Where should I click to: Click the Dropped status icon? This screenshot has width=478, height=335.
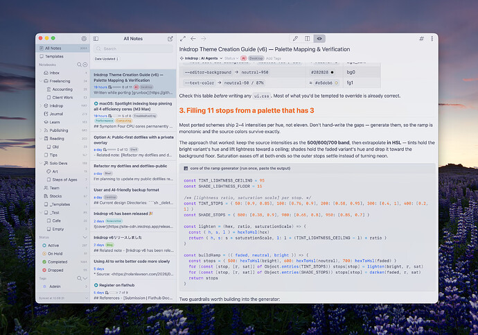click(44, 270)
